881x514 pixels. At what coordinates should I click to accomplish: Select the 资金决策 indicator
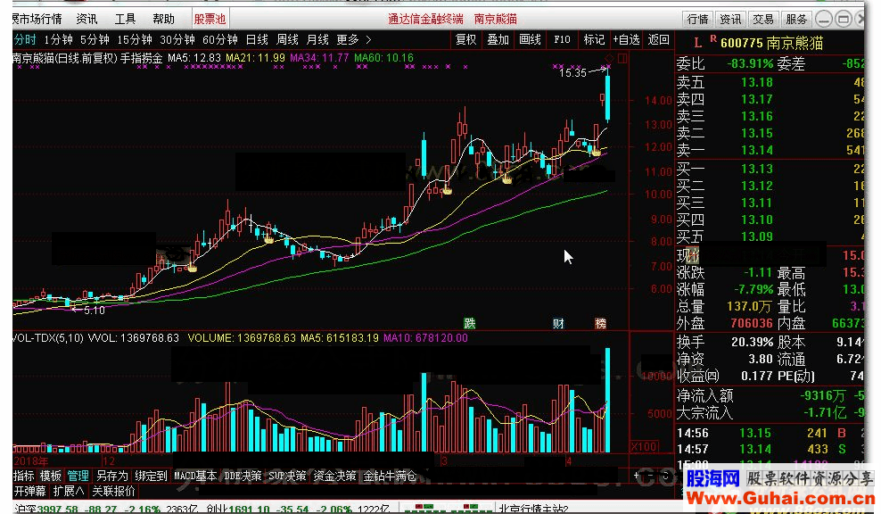pos(334,476)
